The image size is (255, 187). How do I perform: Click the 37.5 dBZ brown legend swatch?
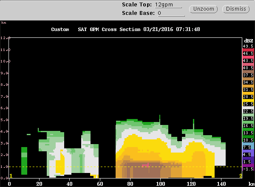point(248,75)
